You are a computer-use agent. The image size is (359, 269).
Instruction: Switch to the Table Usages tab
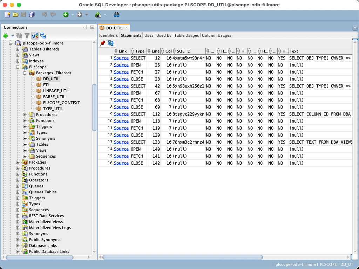pos(187,35)
